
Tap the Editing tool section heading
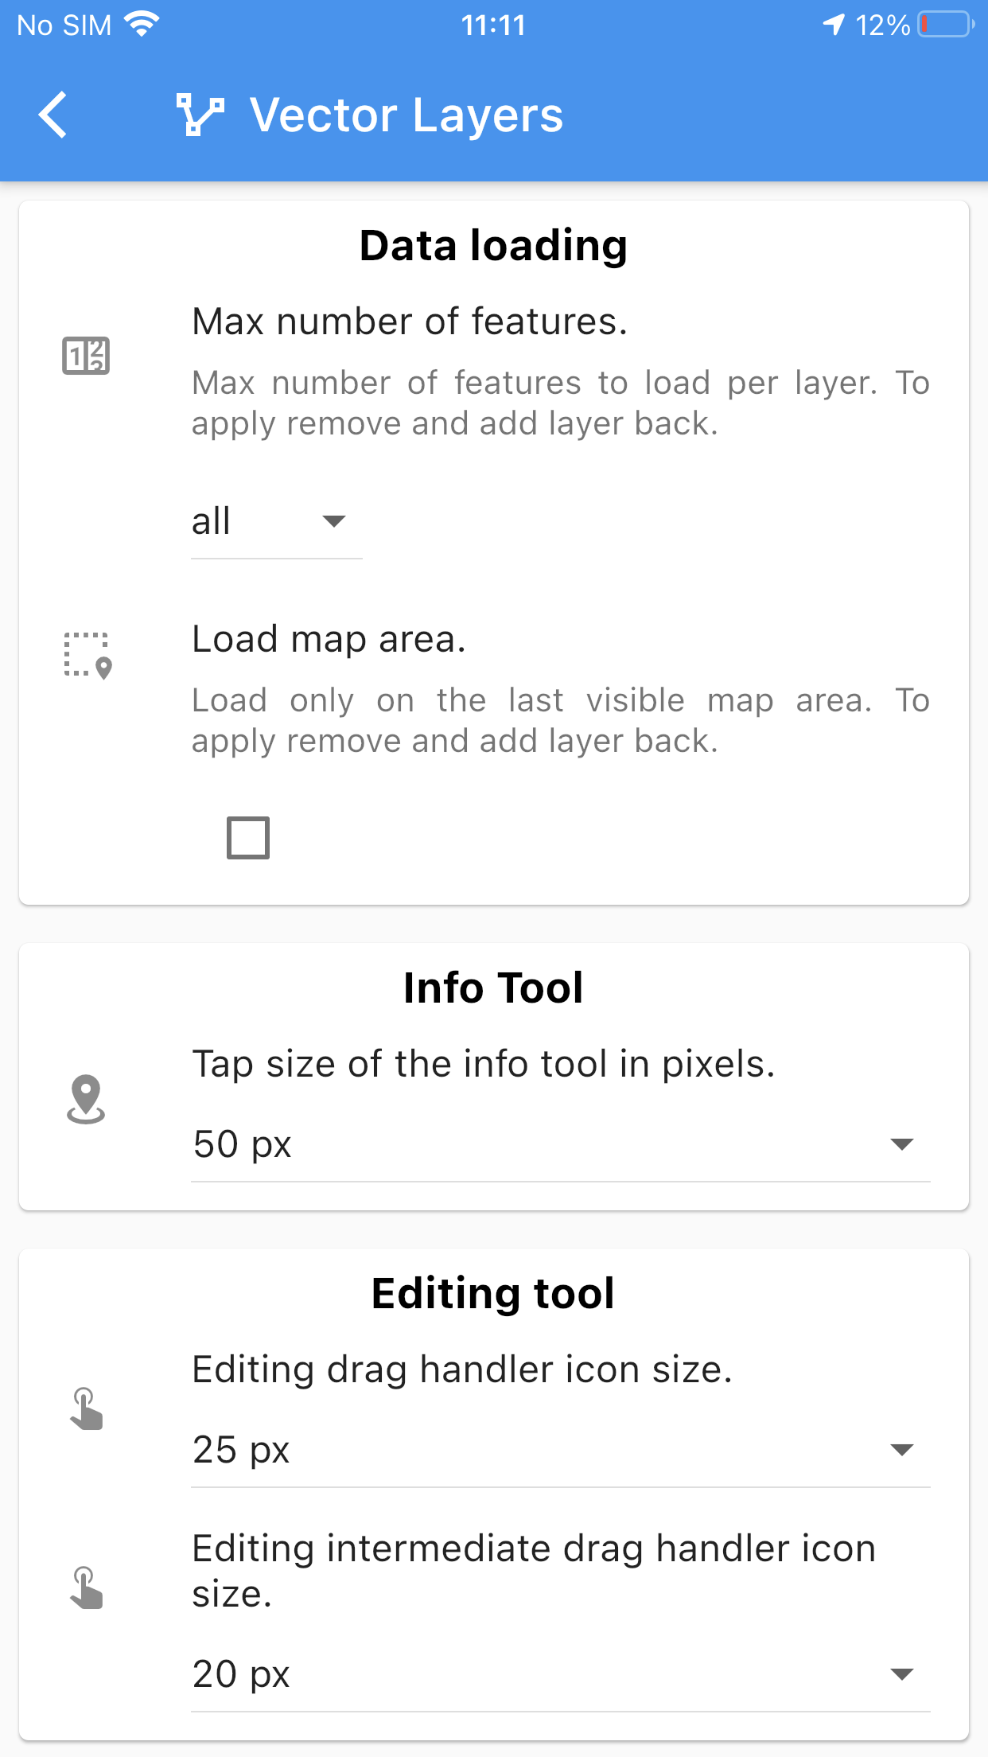coord(494,1293)
